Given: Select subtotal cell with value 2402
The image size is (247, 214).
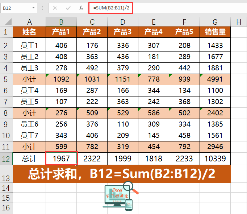Looking at the screenshot, I should pos(215,113).
